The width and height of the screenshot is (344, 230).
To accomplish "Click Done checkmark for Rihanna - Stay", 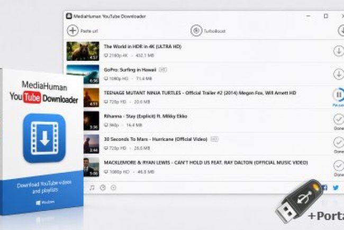I will (339, 119).
